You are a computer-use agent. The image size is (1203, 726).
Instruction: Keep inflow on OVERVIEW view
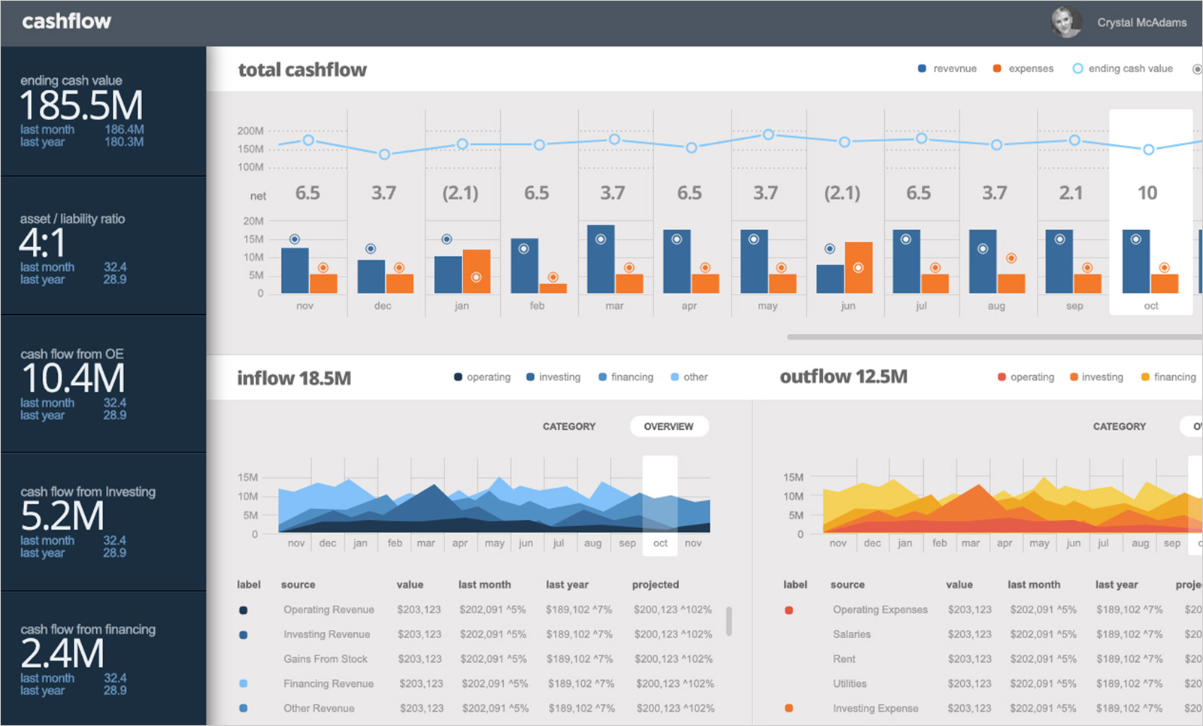coord(668,426)
